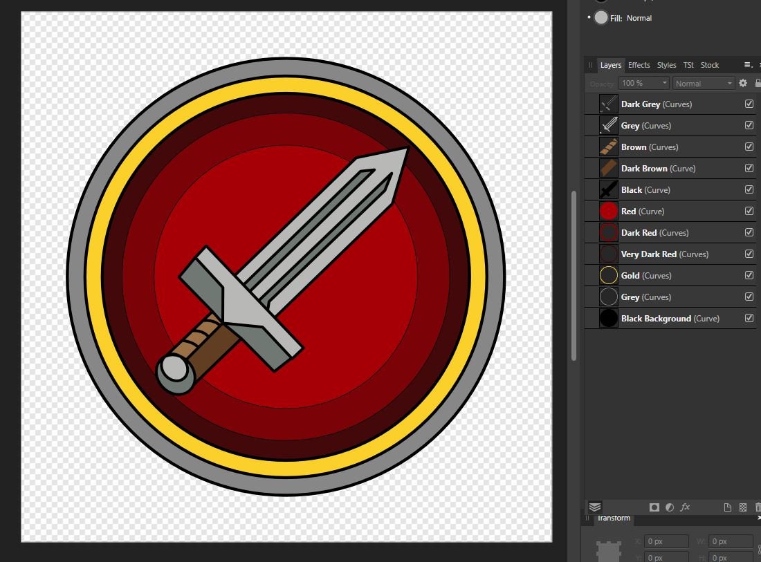Screen dimensions: 761x562
Task: Click the X position input field
Action: (x=666, y=541)
